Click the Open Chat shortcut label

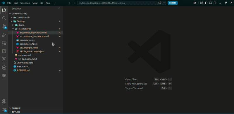pos(131,80)
